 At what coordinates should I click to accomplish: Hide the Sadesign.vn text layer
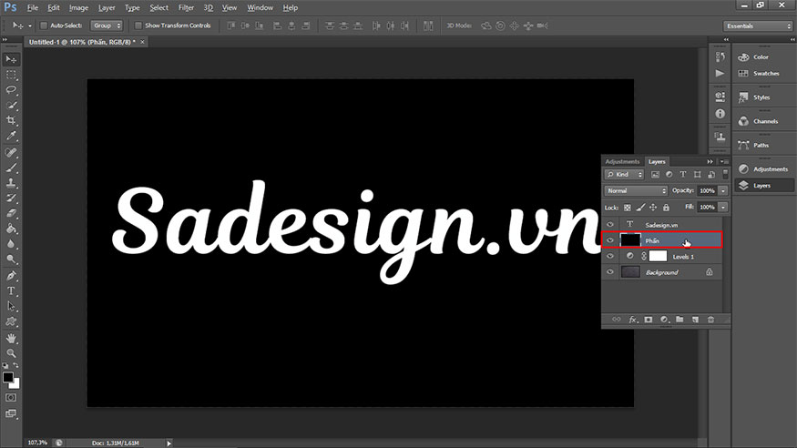[610, 225]
